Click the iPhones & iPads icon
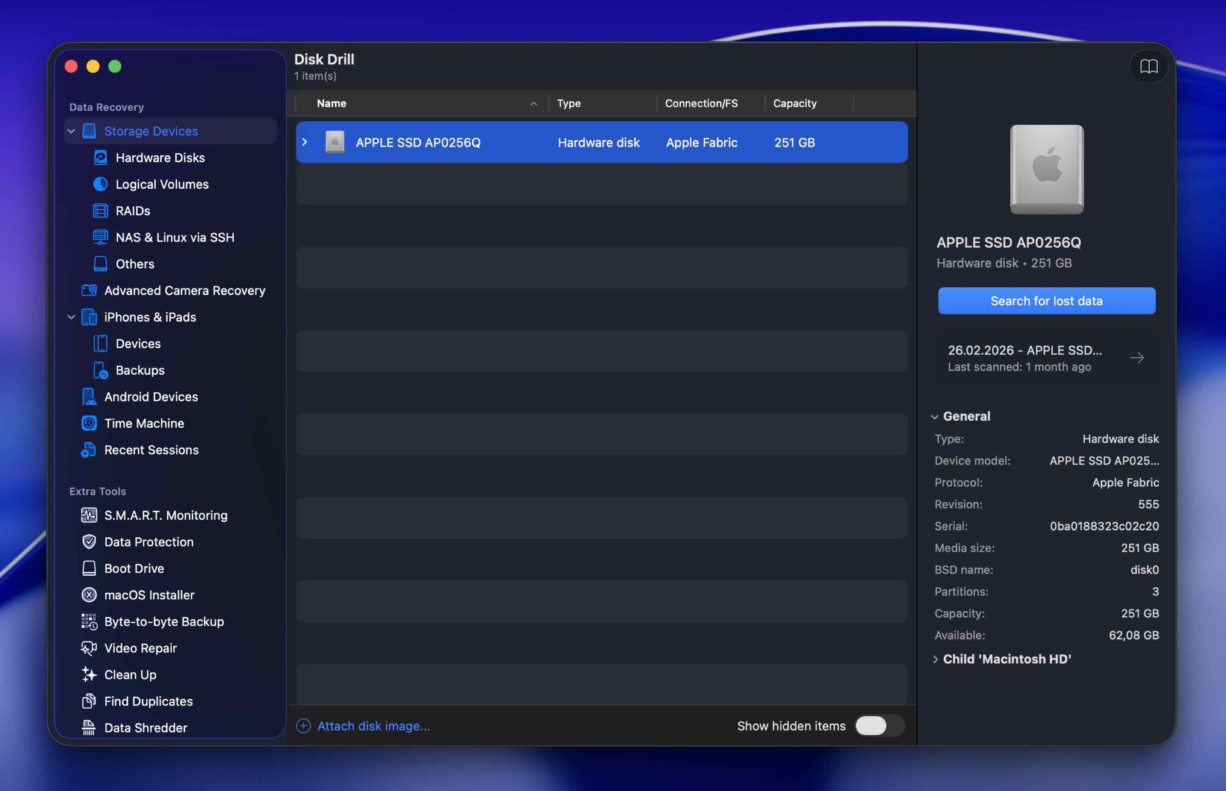 (x=89, y=317)
